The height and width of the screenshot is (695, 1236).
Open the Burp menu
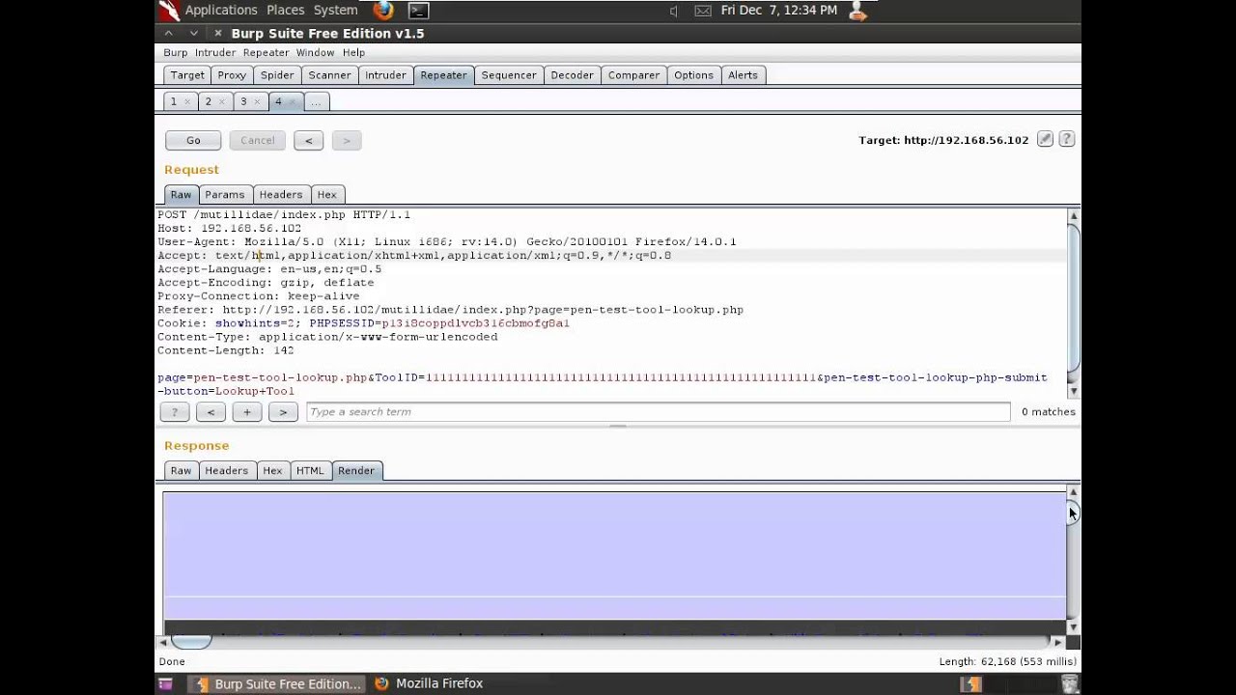pyautogui.click(x=176, y=53)
